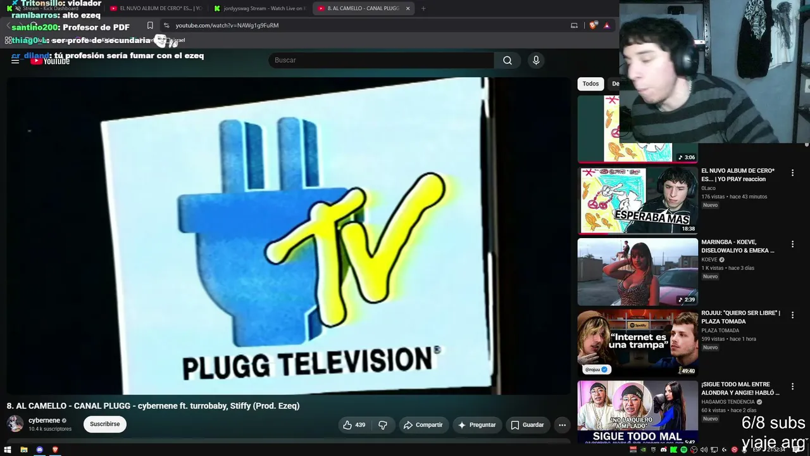Open Discord from the taskbar

point(40,450)
